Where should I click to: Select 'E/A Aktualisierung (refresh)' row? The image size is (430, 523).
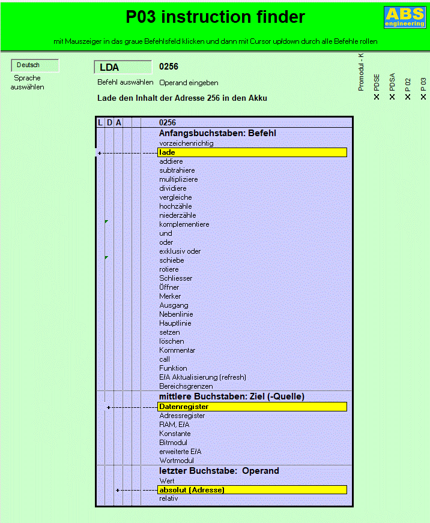coord(202,378)
